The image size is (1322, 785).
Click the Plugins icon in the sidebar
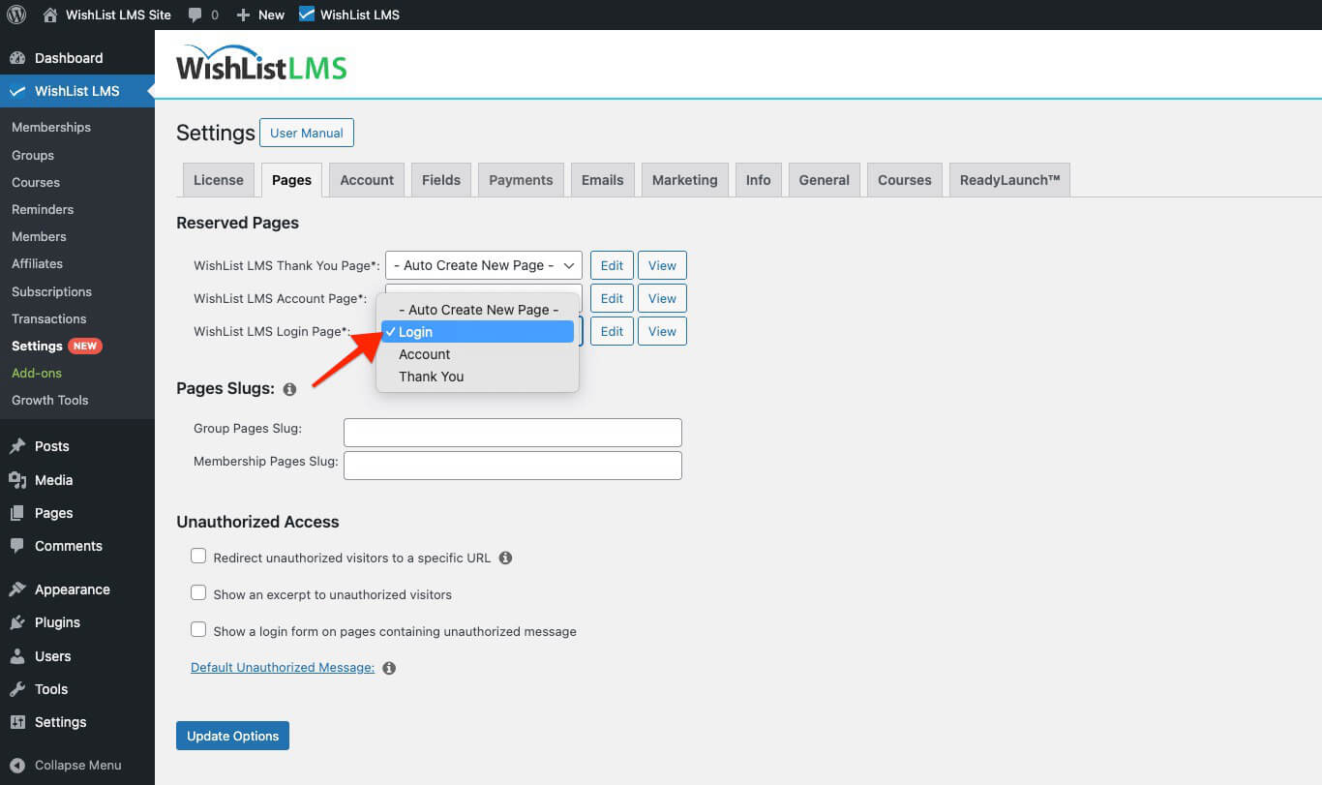[x=20, y=622]
